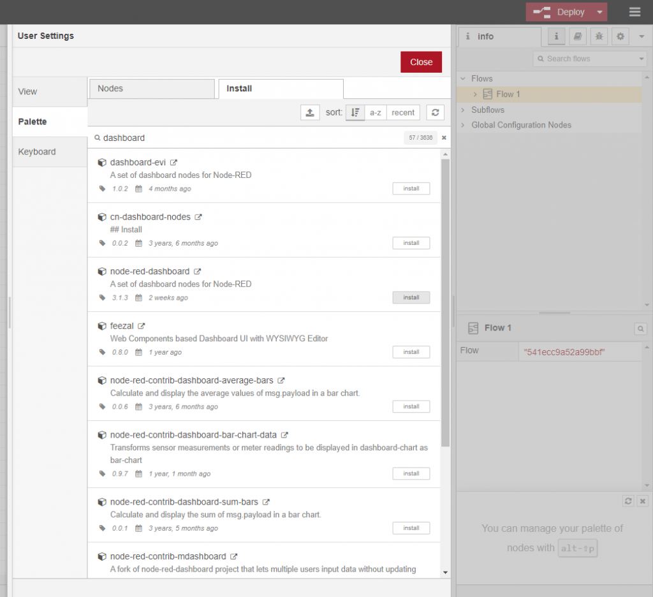Screen dimensions: 653x597
Task: Open feezal external link icon
Action: coord(142,326)
